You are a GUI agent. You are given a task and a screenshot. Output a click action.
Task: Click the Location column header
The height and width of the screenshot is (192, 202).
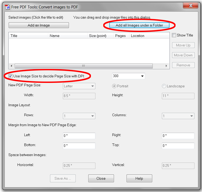click(149, 36)
